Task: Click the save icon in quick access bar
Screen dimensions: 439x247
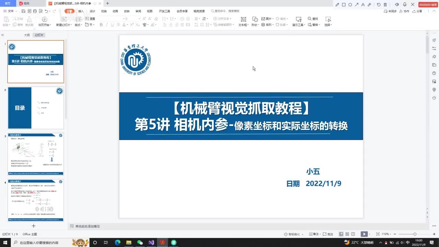Action: pos(23,11)
